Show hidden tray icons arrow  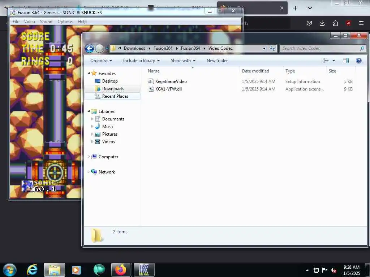pos(307,270)
